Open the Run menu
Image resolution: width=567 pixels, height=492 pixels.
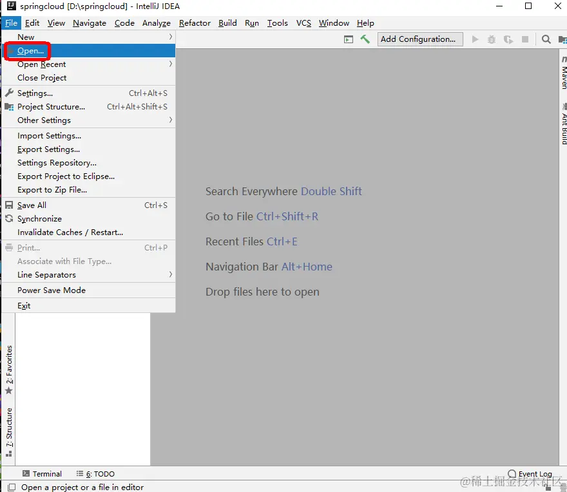click(252, 23)
